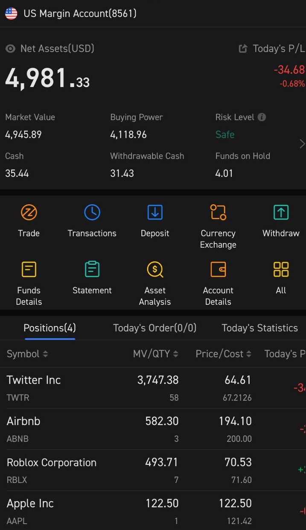Open the Transactions clock icon

(x=92, y=212)
